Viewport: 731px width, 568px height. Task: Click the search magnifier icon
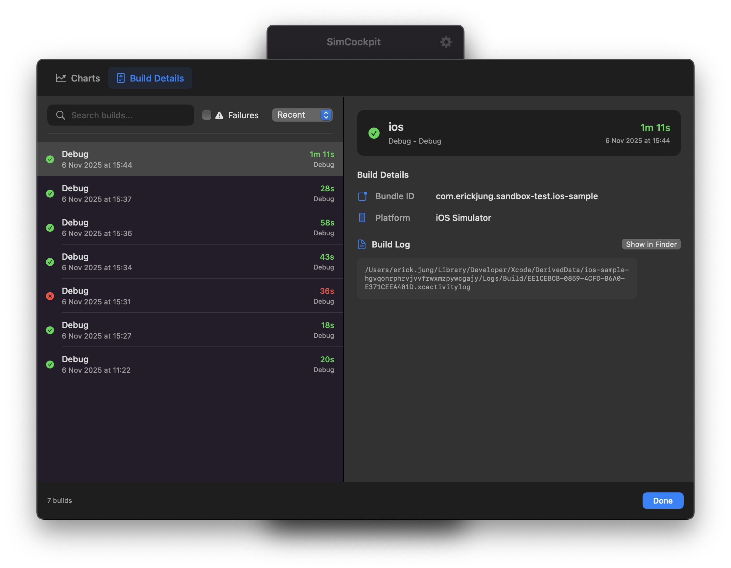point(60,115)
